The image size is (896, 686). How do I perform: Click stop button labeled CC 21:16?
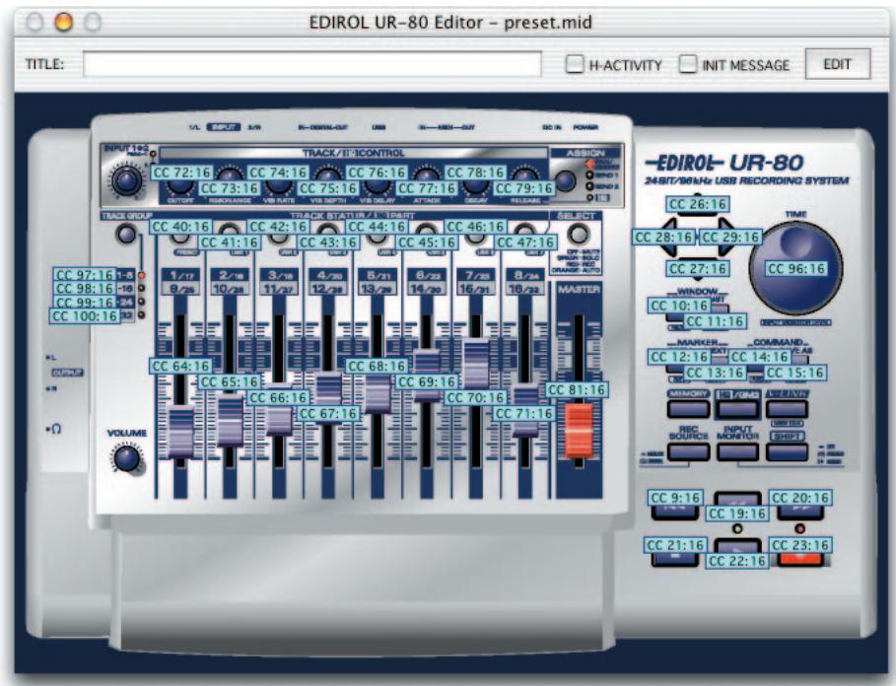pyautogui.click(x=675, y=545)
